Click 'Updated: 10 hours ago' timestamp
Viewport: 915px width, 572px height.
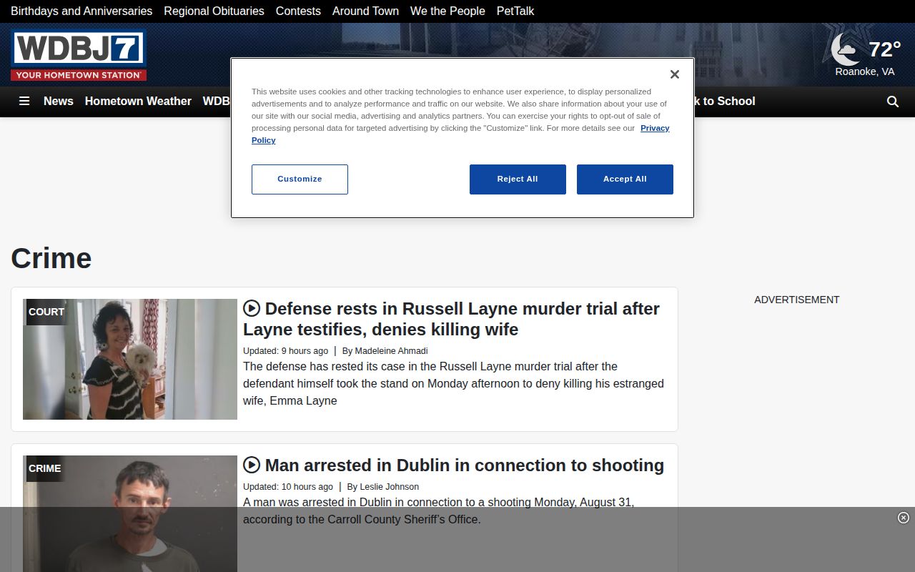[288, 486]
